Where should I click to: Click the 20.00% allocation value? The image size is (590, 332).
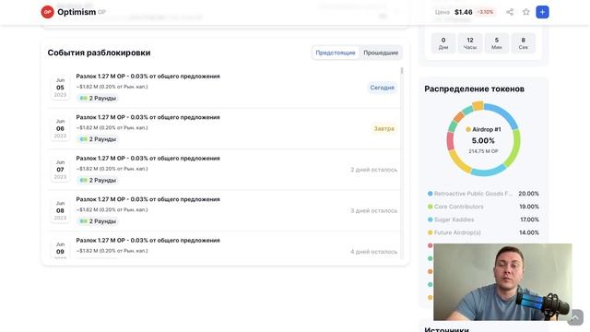point(528,194)
